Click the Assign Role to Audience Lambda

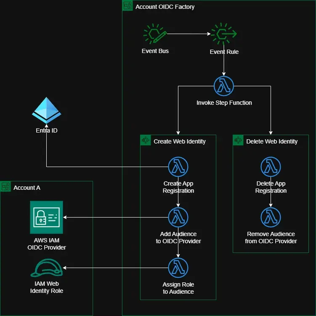click(178, 268)
